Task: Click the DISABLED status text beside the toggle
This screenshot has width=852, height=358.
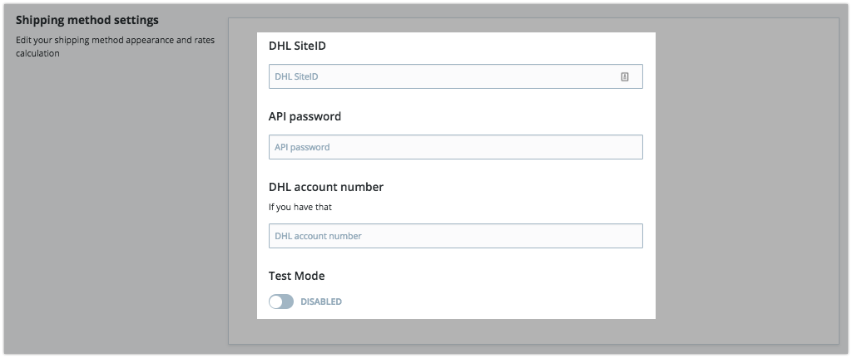Action: (321, 302)
